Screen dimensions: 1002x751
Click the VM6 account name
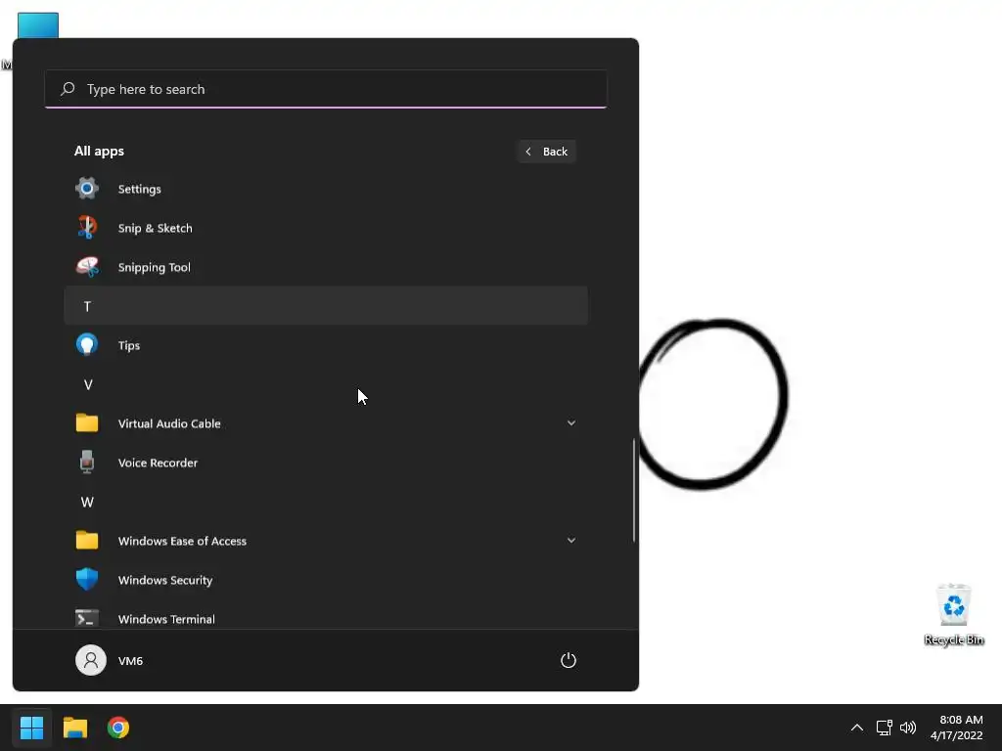(x=130, y=660)
